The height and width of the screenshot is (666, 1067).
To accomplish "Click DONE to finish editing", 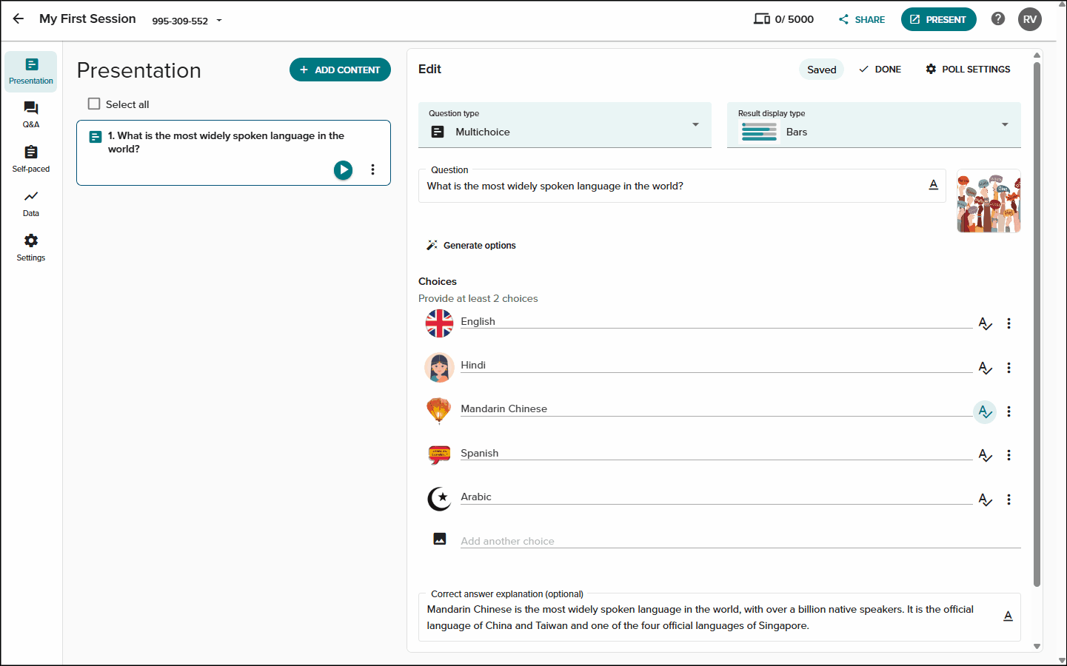I will point(880,69).
